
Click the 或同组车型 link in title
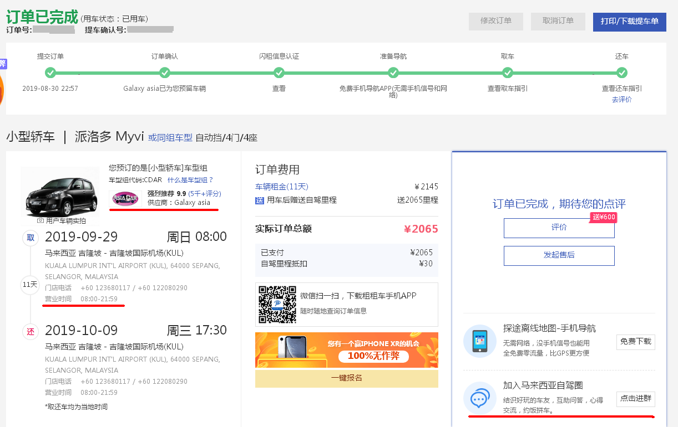point(170,137)
